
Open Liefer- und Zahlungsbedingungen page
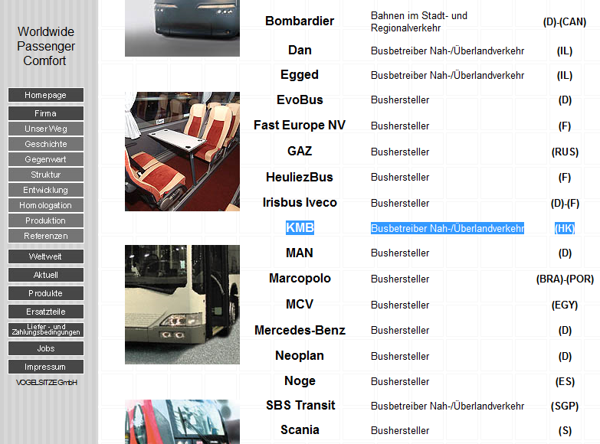[x=45, y=330]
